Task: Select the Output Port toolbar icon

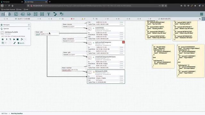Action: click(29, 14)
